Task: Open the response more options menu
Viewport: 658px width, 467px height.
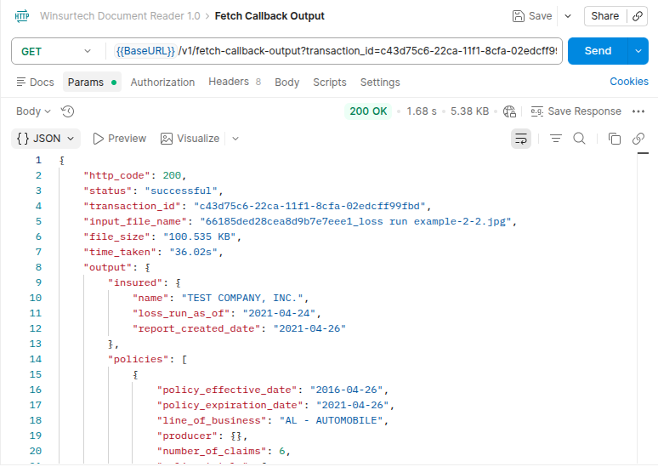Action: tap(638, 111)
